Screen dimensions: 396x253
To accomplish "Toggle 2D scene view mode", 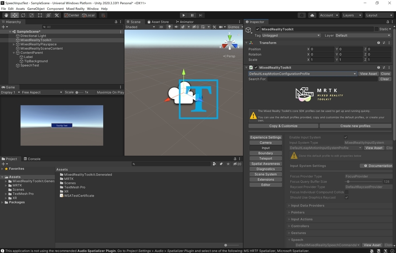I will pyautogui.click(x=161, y=27).
